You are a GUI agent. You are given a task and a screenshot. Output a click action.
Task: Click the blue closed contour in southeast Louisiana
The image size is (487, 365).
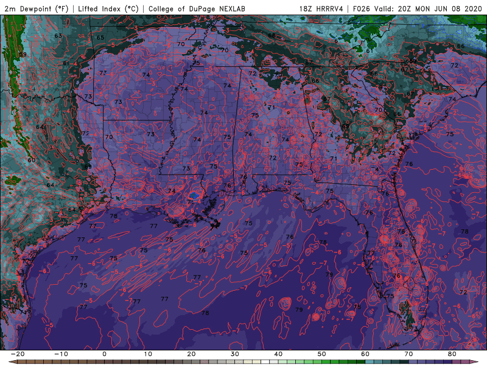click(x=194, y=195)
